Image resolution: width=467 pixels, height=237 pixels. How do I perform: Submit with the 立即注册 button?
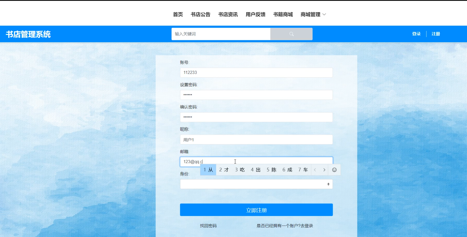(x=256, y=210)
